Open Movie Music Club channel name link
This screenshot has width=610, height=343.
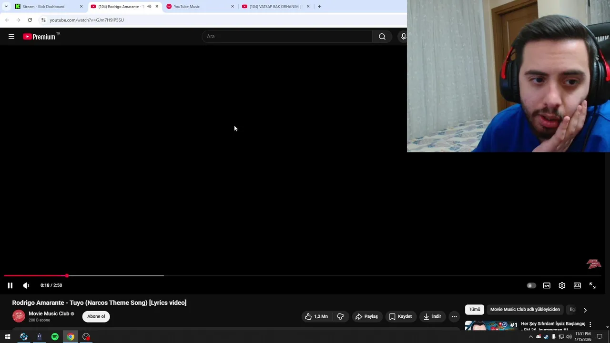pyautogui.click(x=49, y=313)
